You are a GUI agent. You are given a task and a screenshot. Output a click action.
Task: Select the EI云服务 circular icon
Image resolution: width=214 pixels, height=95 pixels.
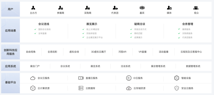coord(129,78)
